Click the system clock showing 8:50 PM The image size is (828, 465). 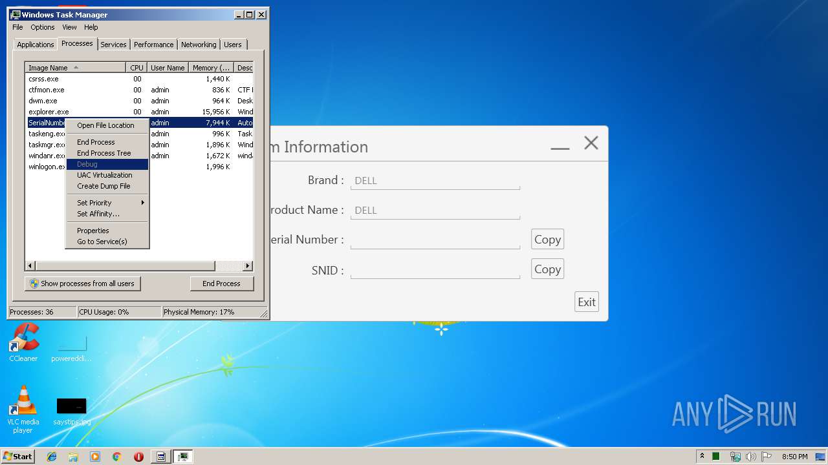[794, 457]
